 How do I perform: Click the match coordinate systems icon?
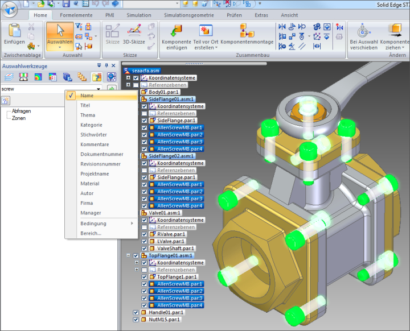click(317, 36)
